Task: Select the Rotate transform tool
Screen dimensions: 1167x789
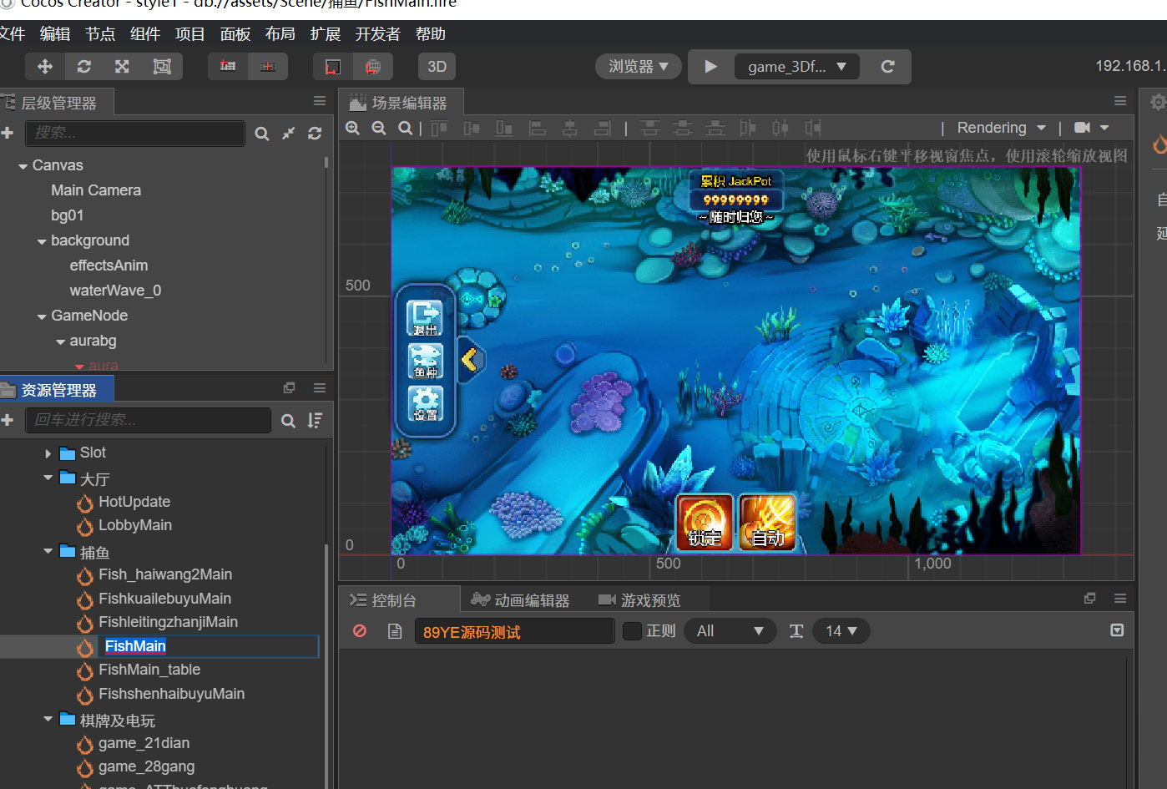Action: tap(83, 67)
